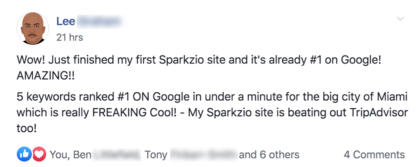The image size is (418, 167).
Task: Open Lee's profile via name link
Action: pyautogui.click(x=66, y=22)
